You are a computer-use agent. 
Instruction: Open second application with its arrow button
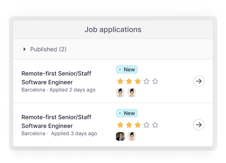(x=198, y=125)
